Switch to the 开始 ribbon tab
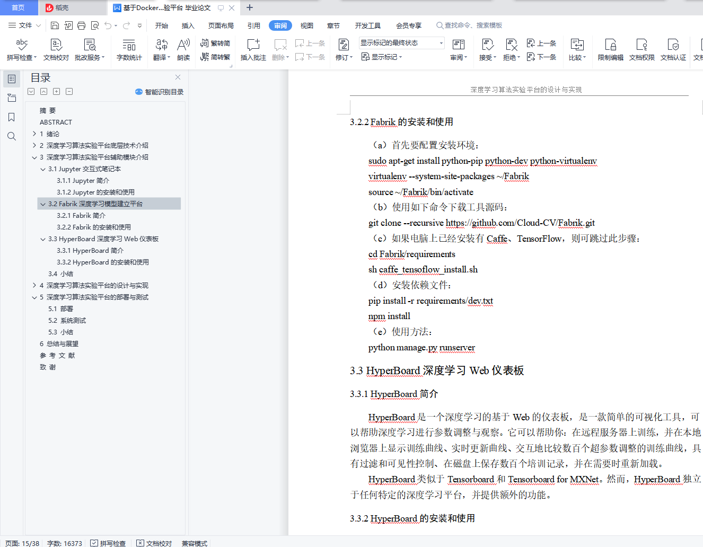703x547 pixels. point(162,25)
